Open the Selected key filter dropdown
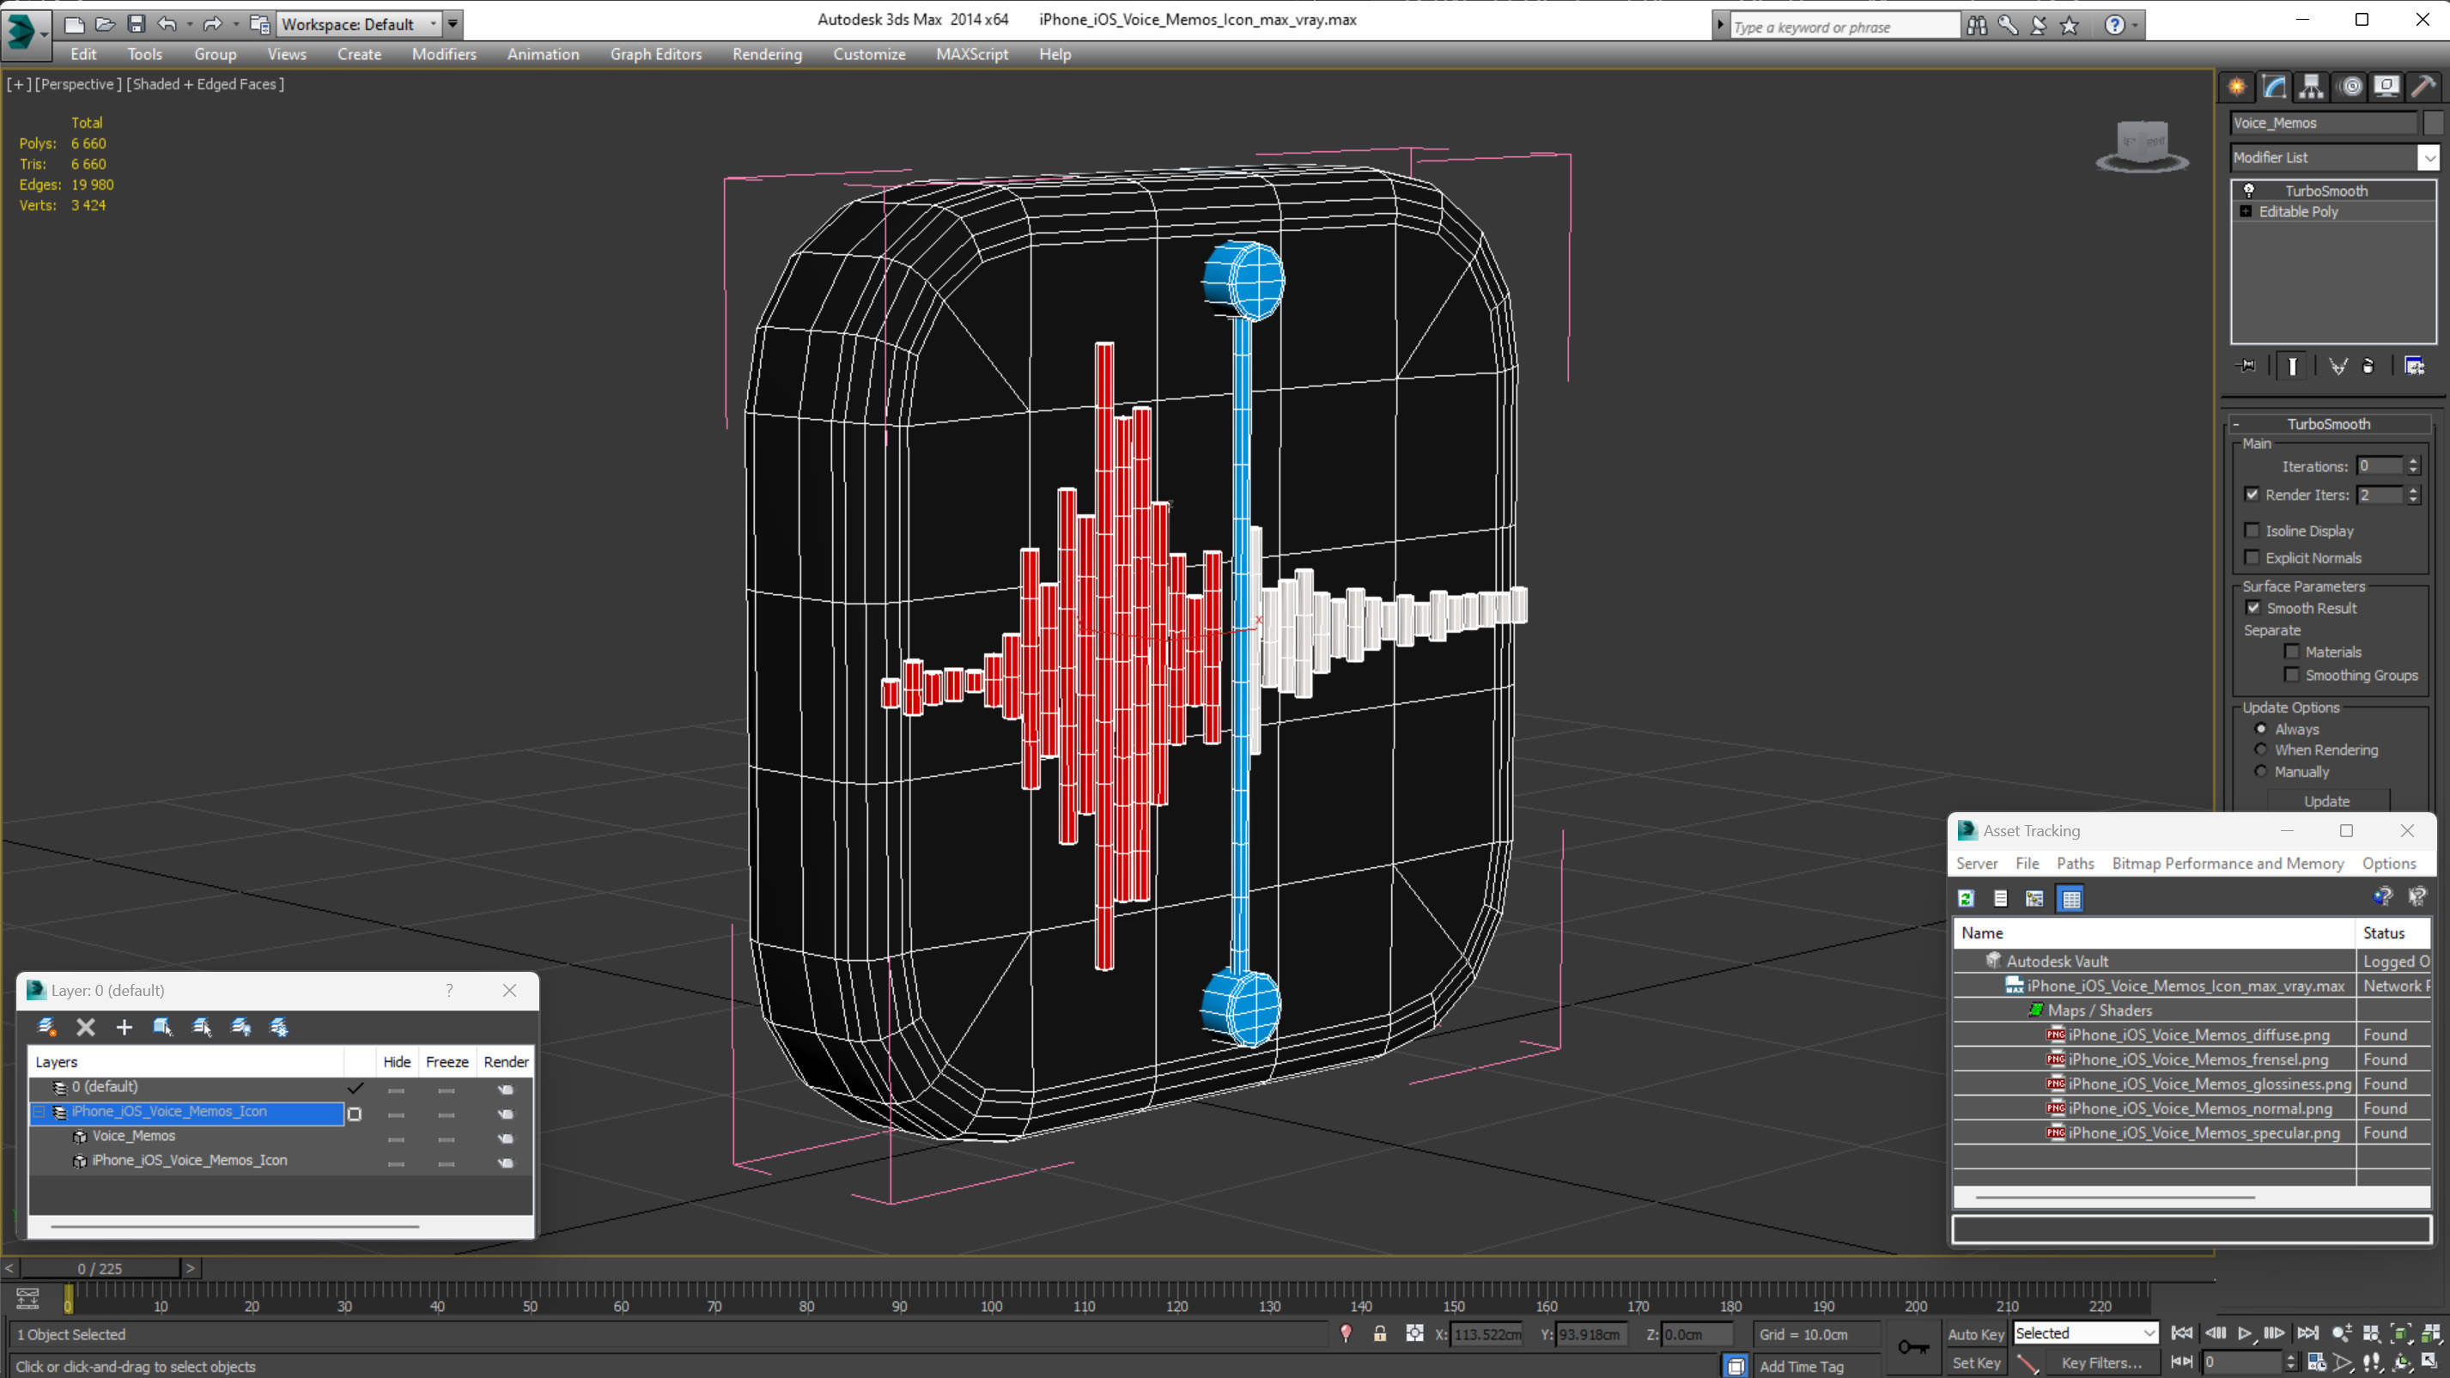Image resolution: width=2450 pixels, height=1378 pixels. (x=2148, y=1333)
